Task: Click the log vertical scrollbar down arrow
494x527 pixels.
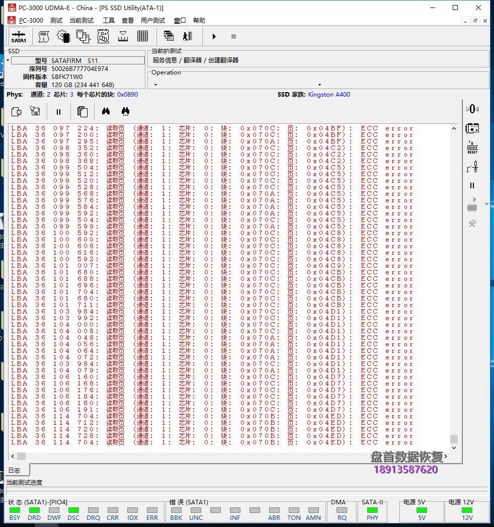Action: (454, 447)
